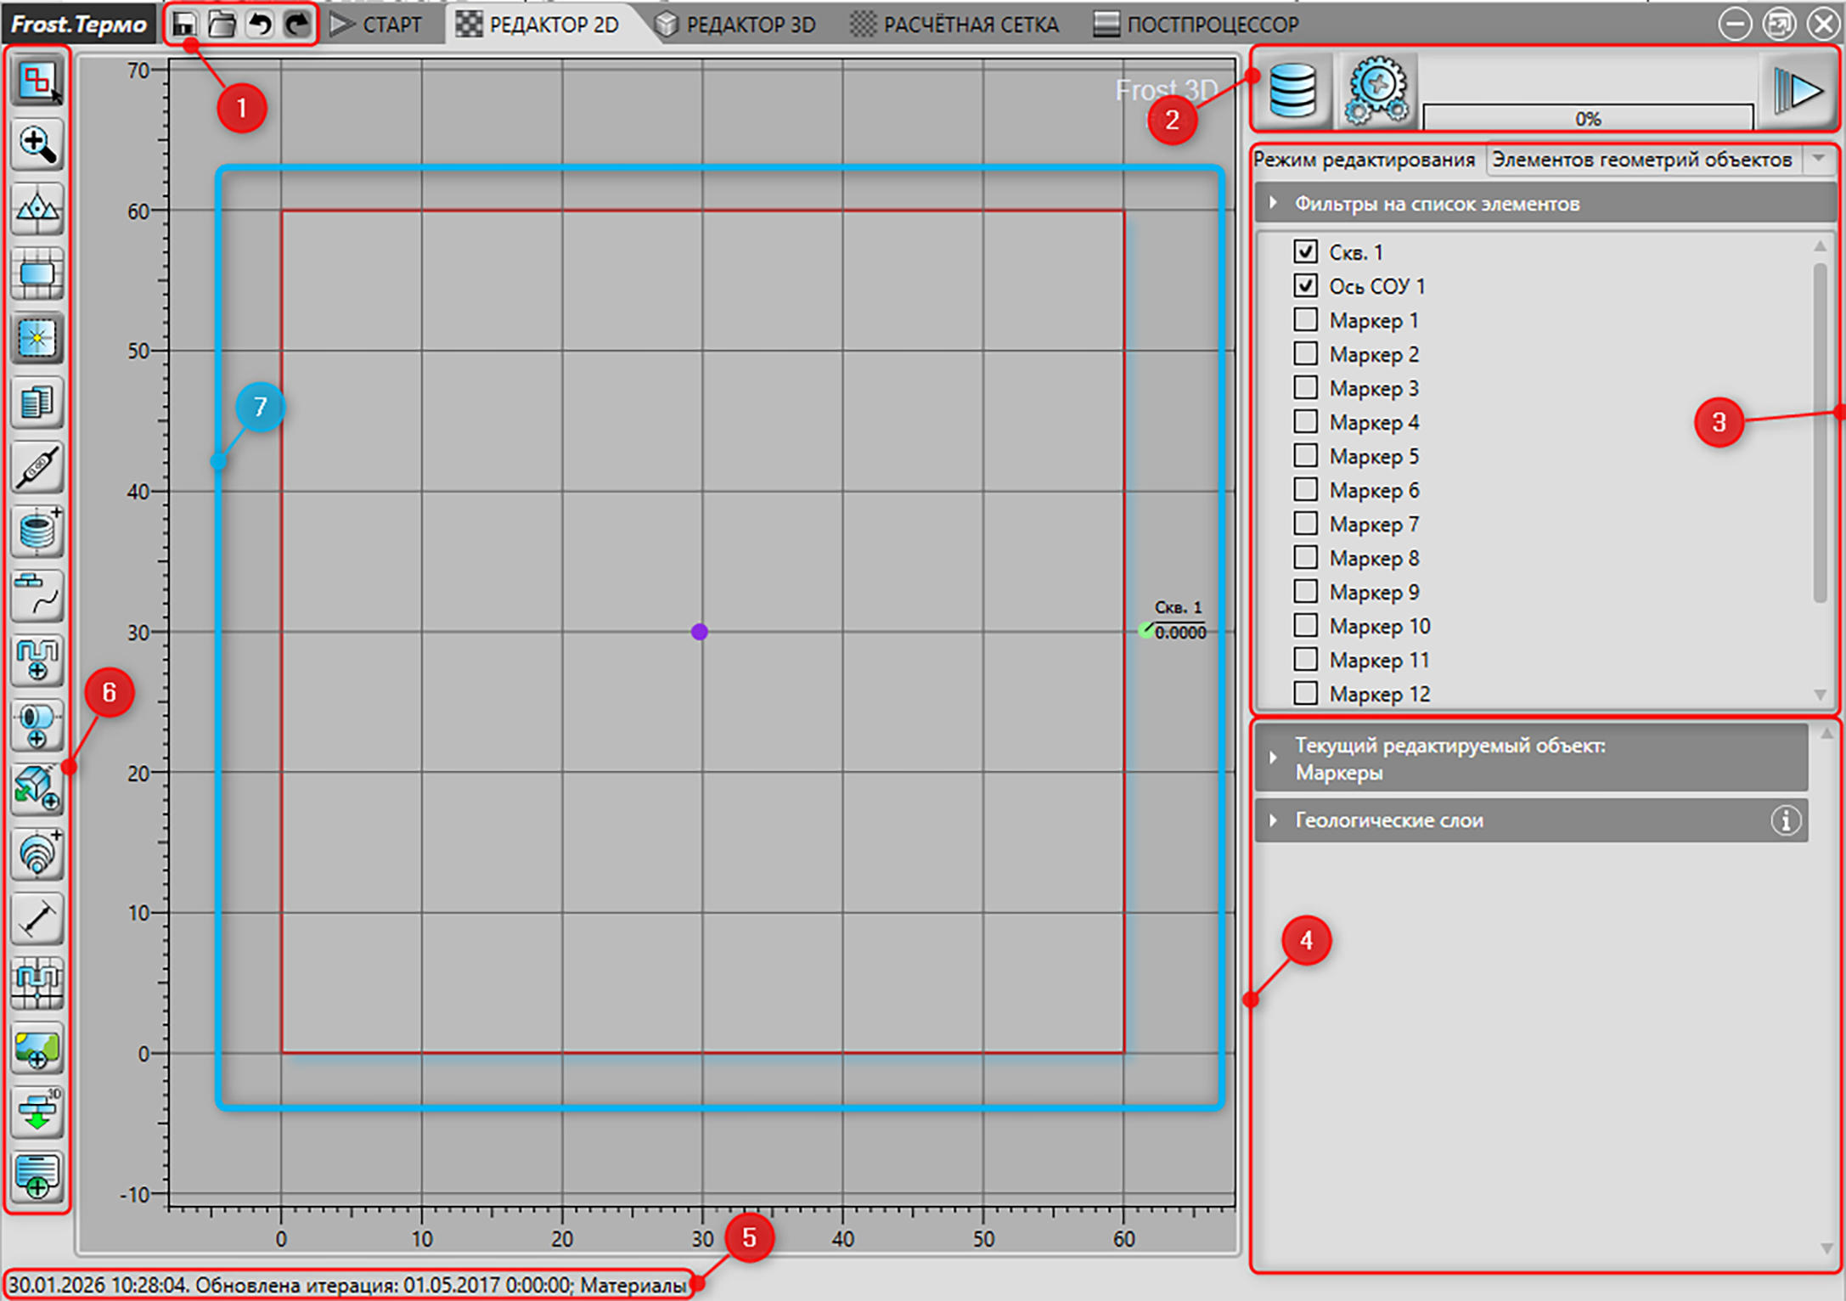This screenshot has width=1846, height=1301.
Task: Click the undo arrow icon
Action: [x=260, y=24]
